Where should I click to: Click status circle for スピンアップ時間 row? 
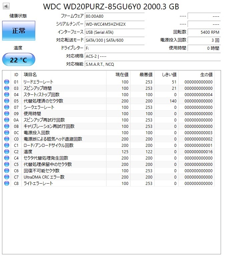coord(7,88)
